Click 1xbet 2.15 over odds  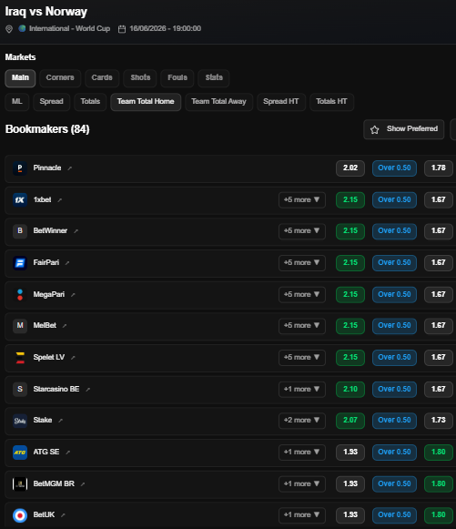tap(350, 199)
